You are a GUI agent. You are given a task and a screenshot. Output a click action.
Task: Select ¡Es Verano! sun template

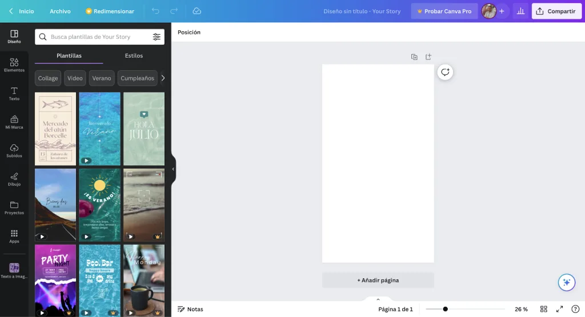99,205
